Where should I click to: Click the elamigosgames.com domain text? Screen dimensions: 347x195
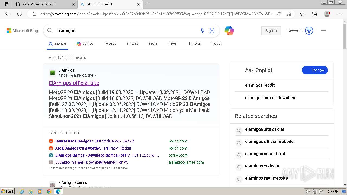[x=186, y=162]
